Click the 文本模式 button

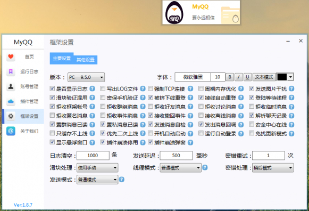pyautogui.click(x=264, y=77)
